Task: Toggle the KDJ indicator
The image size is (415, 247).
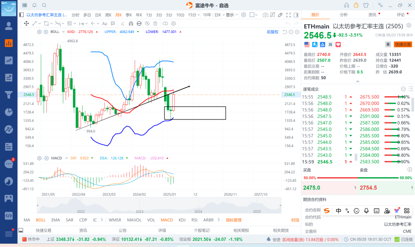Action: pyautogui.click(x=182, y=220)
